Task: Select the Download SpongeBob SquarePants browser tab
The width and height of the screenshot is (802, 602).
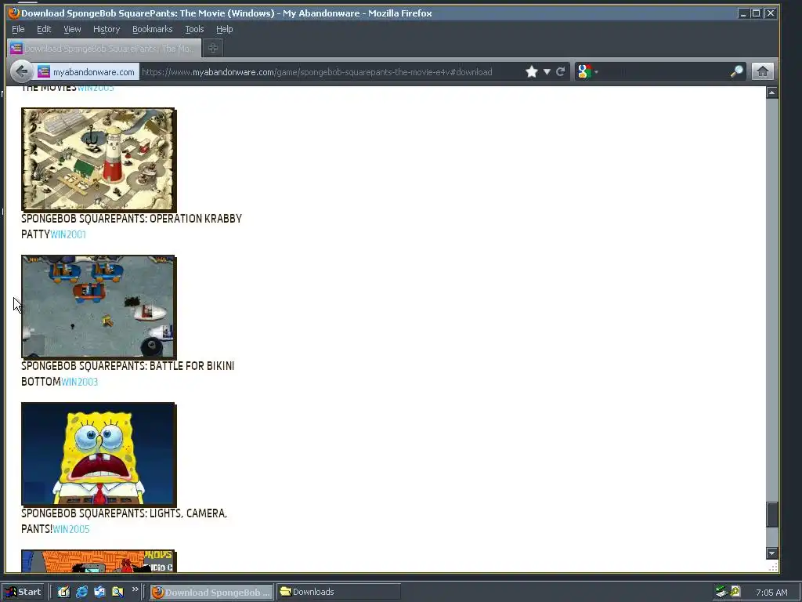Action: click(104, 48)
